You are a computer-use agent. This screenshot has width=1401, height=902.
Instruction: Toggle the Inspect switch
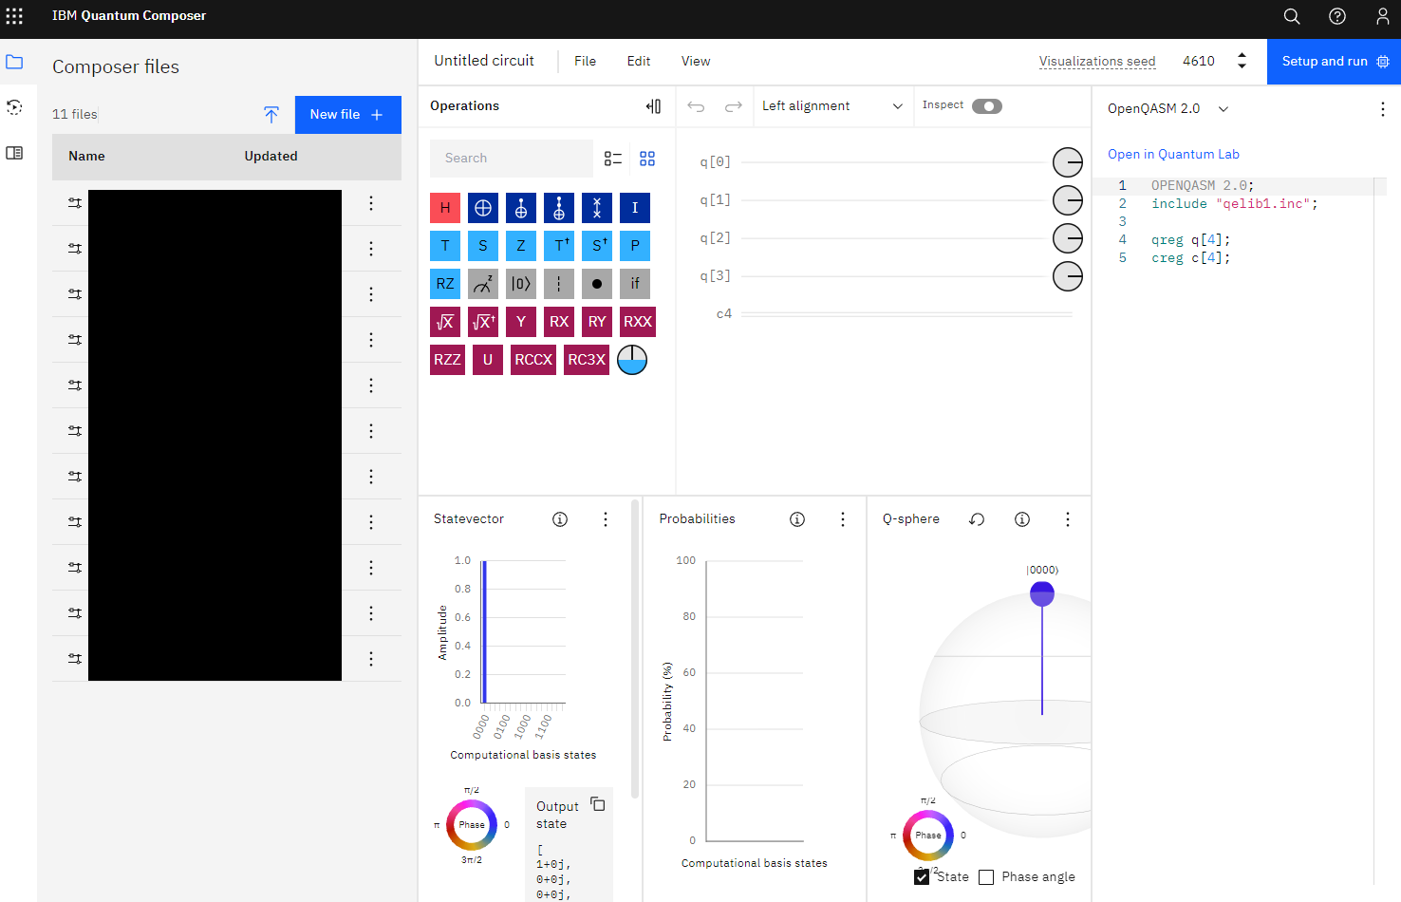[987, 106]
